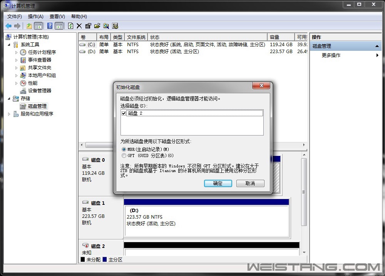Click the blue 主分区 legend swatch
This screenshot has width=385, height=276.
(x=105, y=259)
